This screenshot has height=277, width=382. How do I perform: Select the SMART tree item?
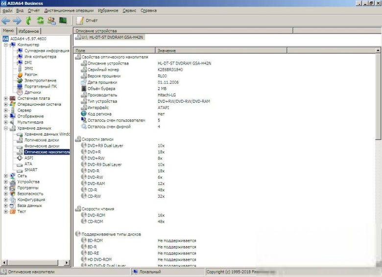[31, 170]
